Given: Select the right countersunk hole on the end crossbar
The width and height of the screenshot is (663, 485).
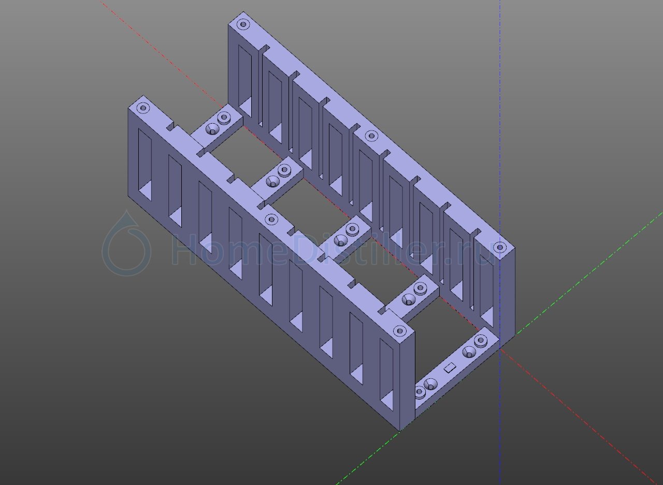Looking at the screenshot, I should point(482,341).
